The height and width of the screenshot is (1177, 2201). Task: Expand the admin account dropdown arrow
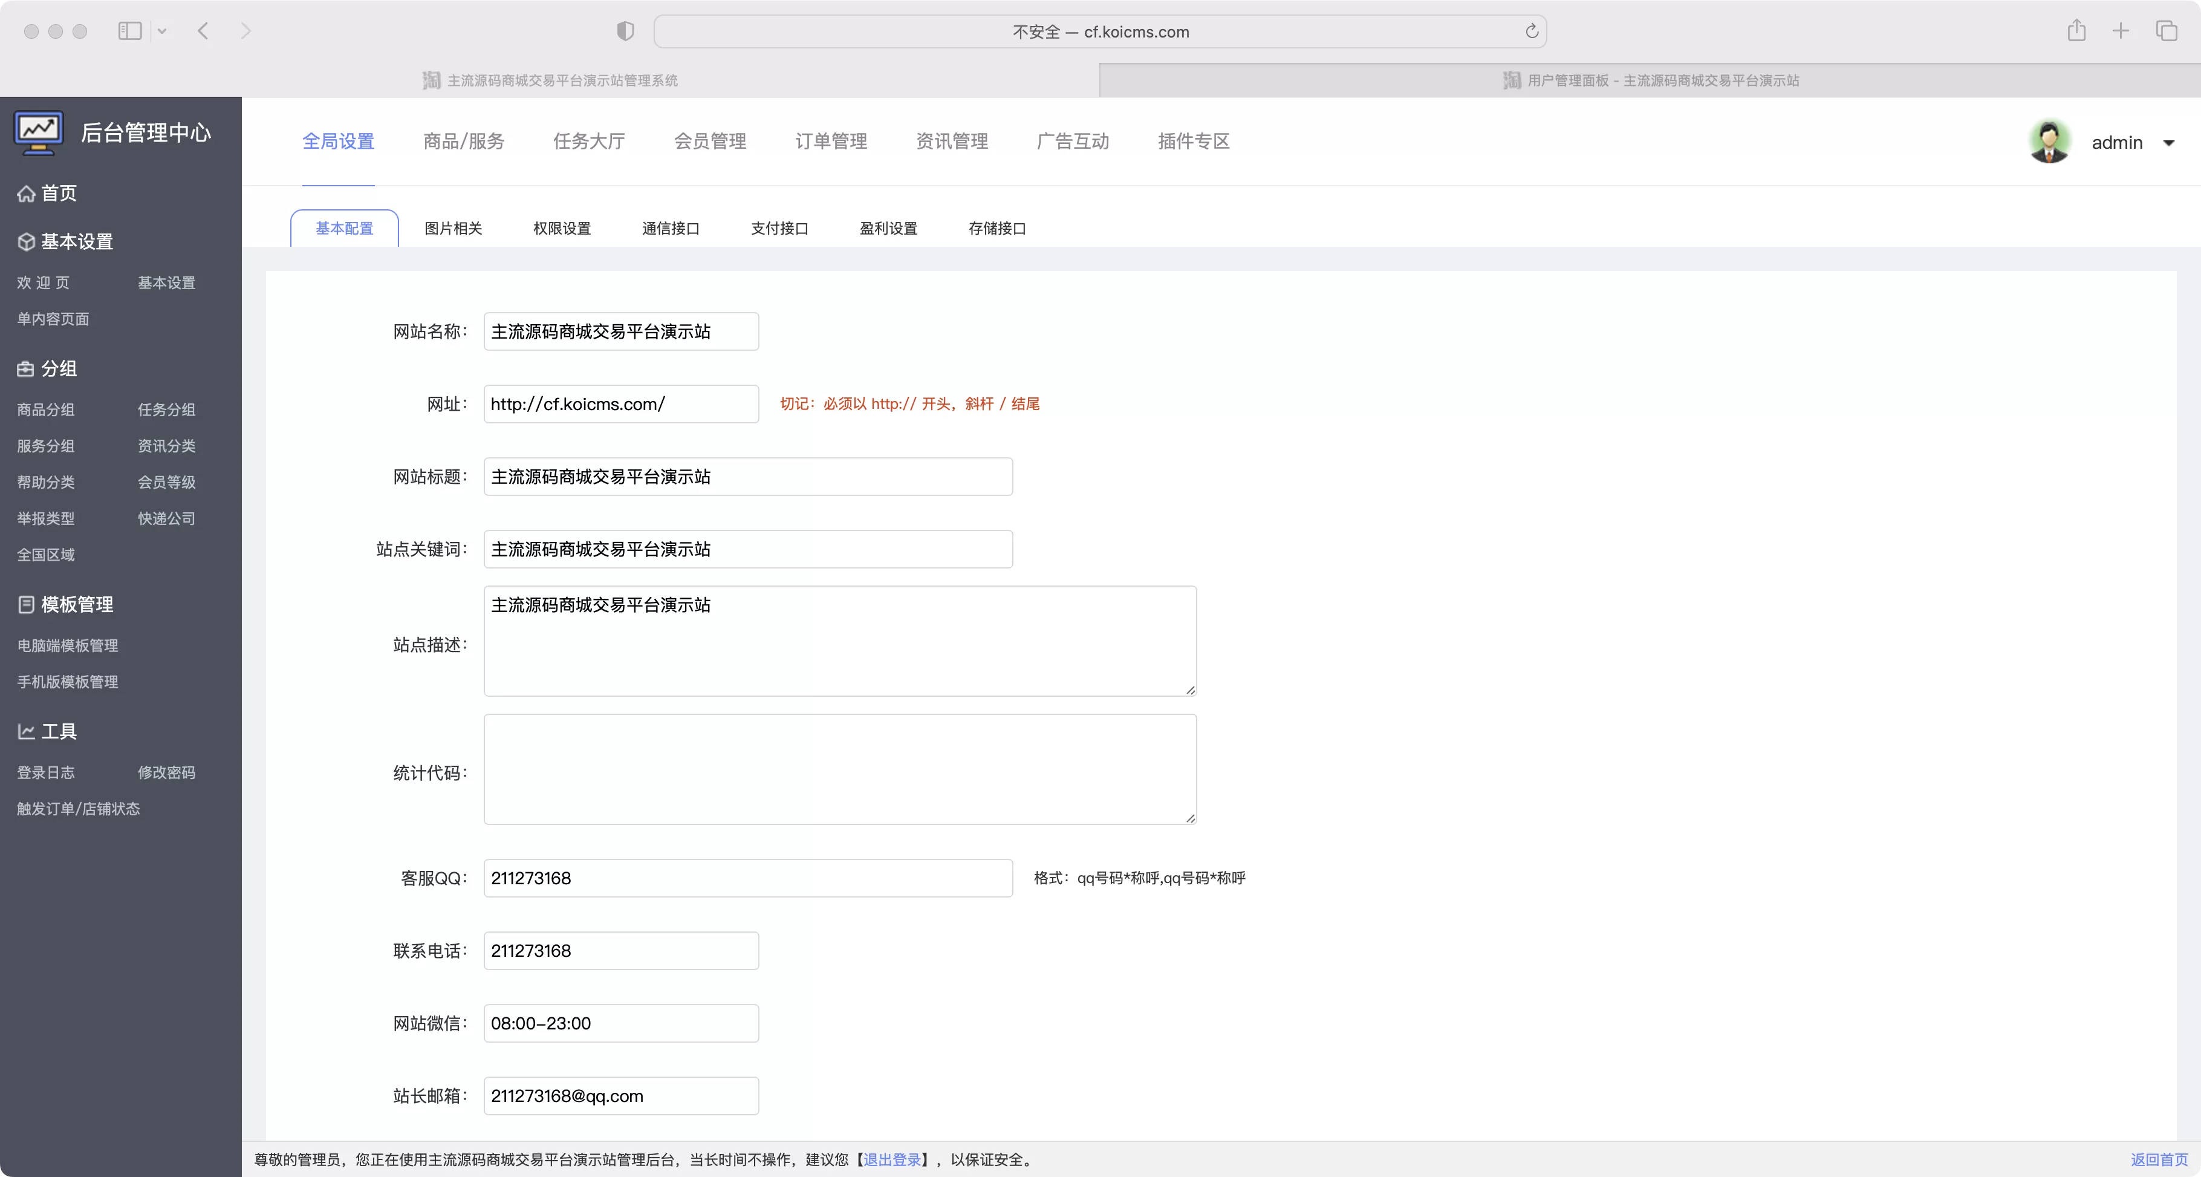(2168, 143)
